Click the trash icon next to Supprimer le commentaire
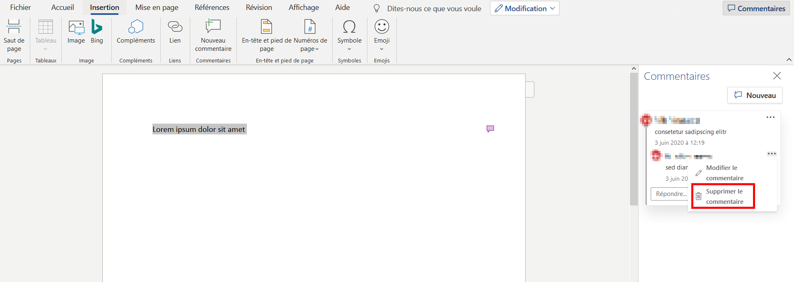Screen dimensions: 794x282 pos(699,196)
